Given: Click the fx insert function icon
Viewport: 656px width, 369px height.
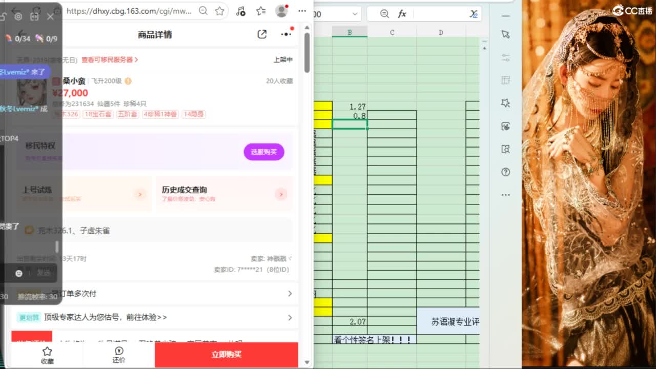Looking at the screenshot, I should (x=402, y=14).
